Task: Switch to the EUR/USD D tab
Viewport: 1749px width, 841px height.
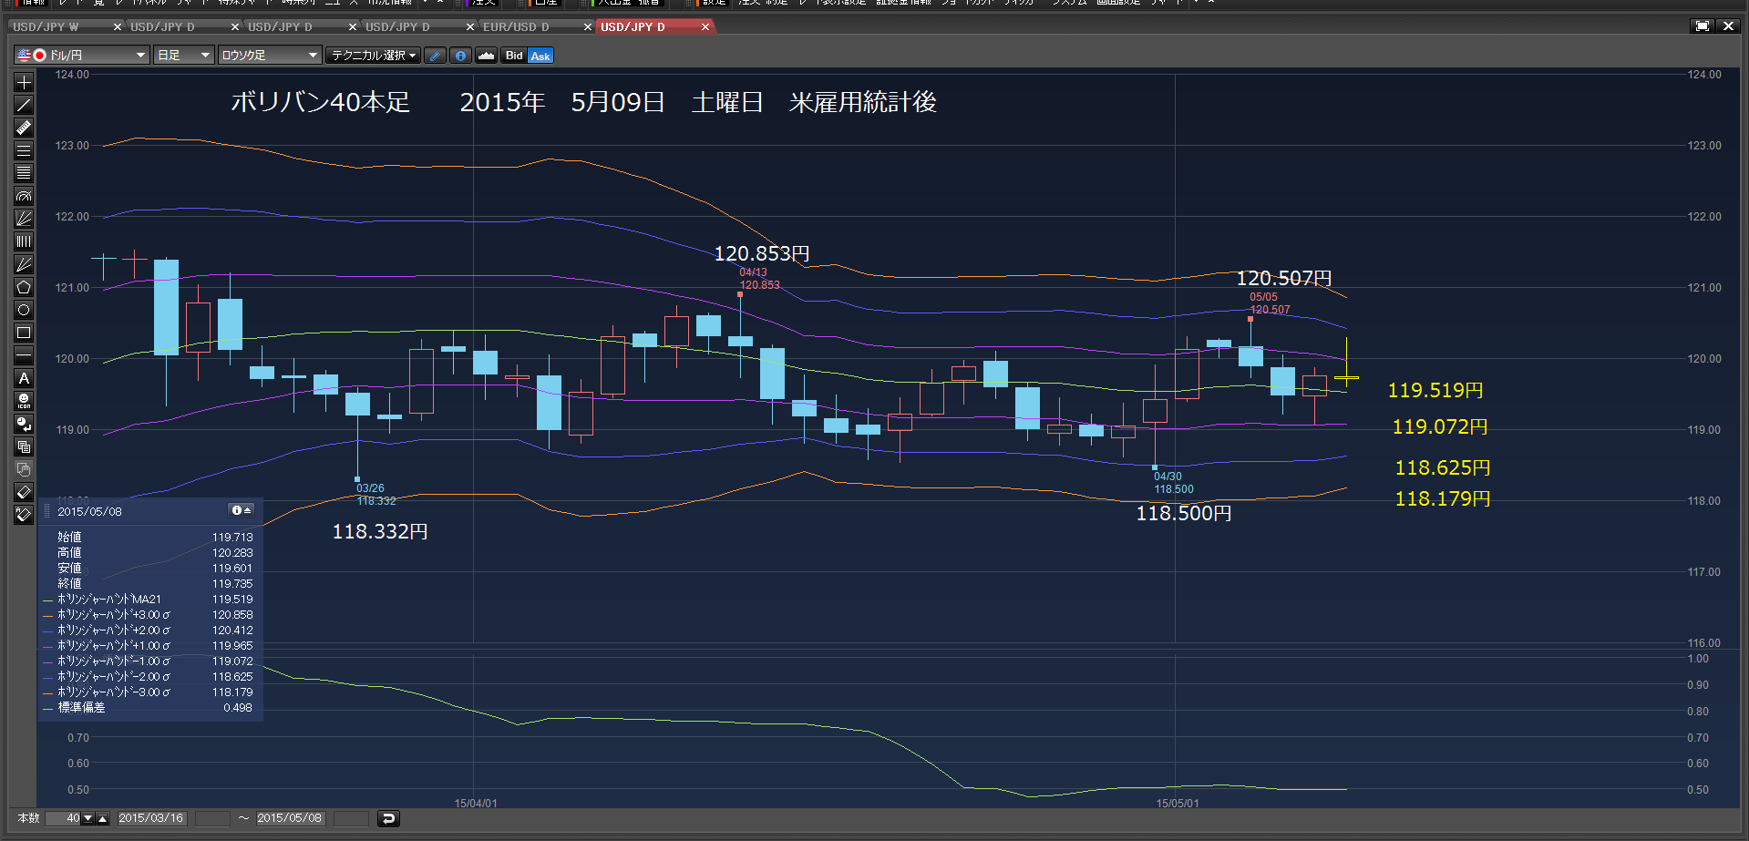Action: (517, 27)
